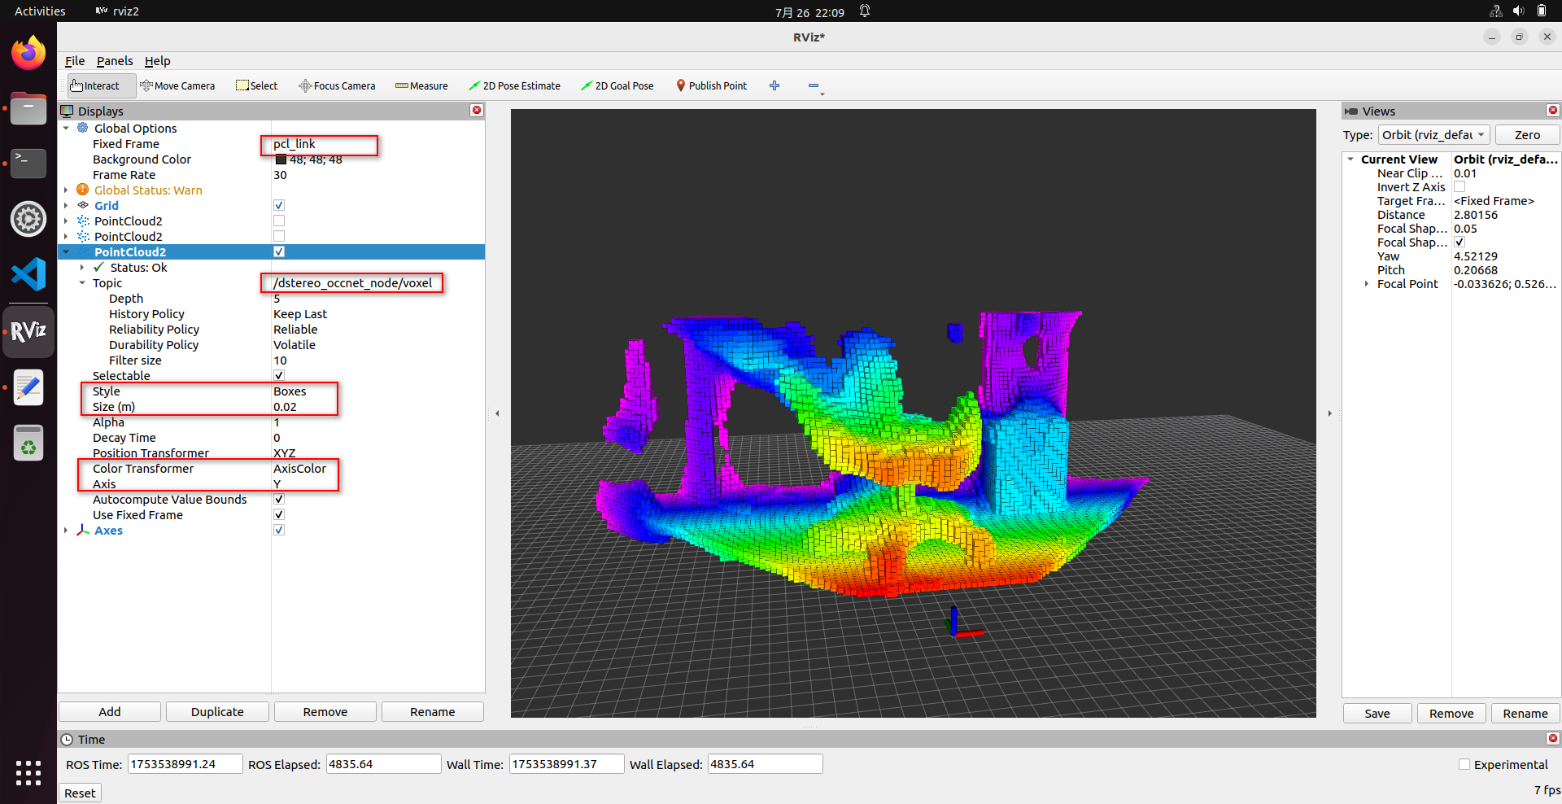Click the minus remove-tool icon

click(x=814, y=85)
